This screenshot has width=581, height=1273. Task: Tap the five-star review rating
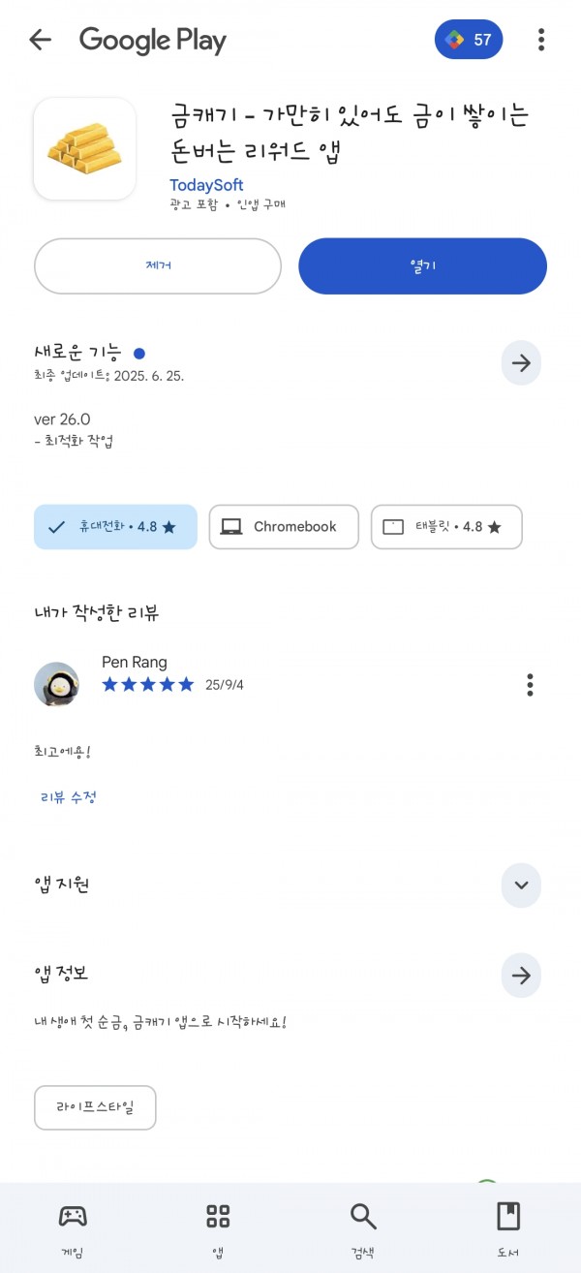point(148,685)
